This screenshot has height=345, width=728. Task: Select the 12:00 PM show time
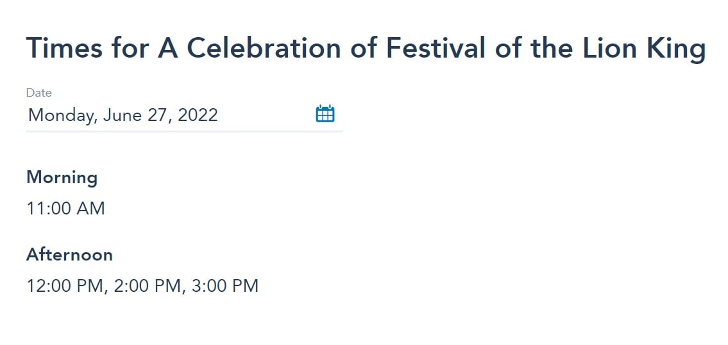63,285
